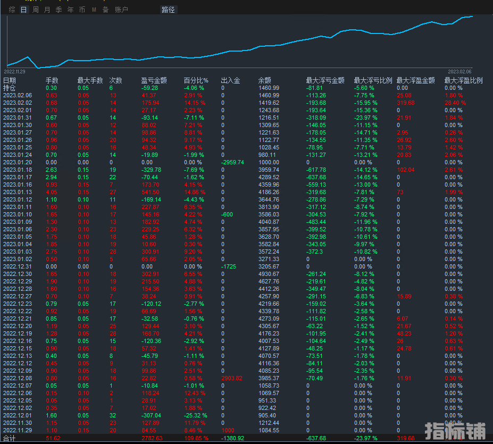The image size is (493, 444).
Task: Select the 2023.01.20 row
Action: (17, 162)
